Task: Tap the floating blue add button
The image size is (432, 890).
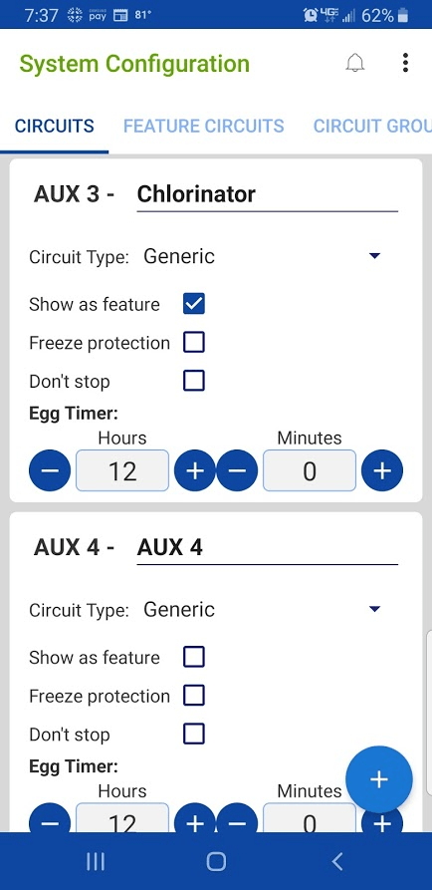Action: 378,779
